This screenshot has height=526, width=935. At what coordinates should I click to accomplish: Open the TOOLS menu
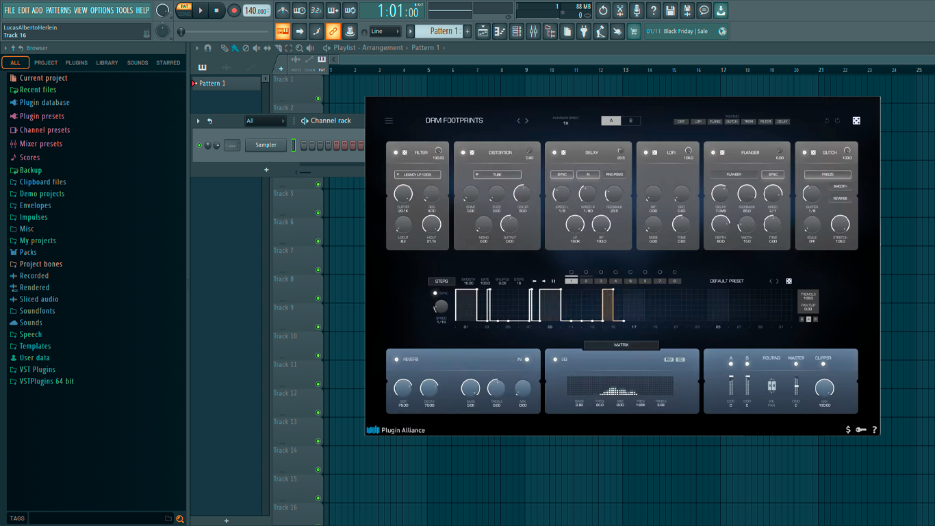tap(125, 10)
